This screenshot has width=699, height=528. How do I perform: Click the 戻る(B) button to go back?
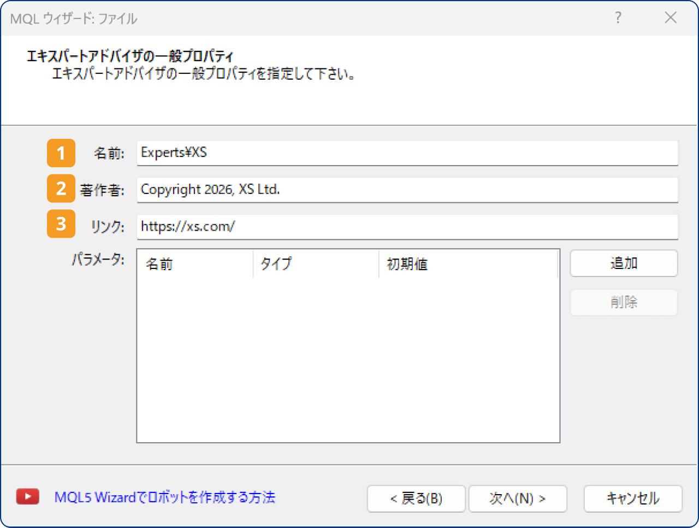coord(416,498)
